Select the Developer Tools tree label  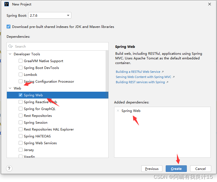pos(27,54)
